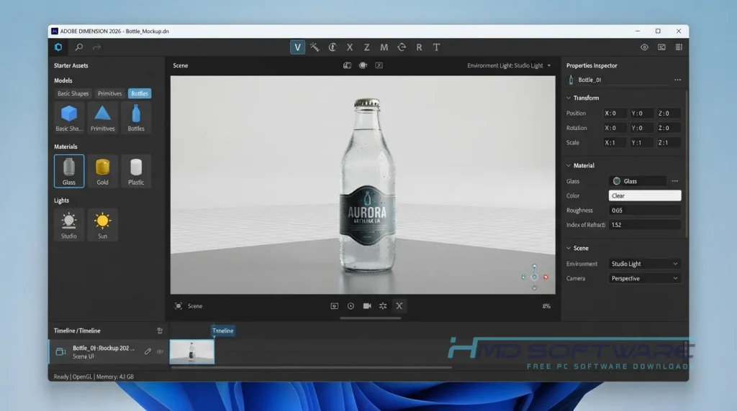Select the R tool in toolbar
Screen dimensions: 737x411
pos(419,47)
